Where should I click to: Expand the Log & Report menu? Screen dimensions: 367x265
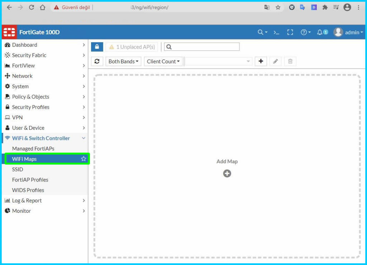44,201
